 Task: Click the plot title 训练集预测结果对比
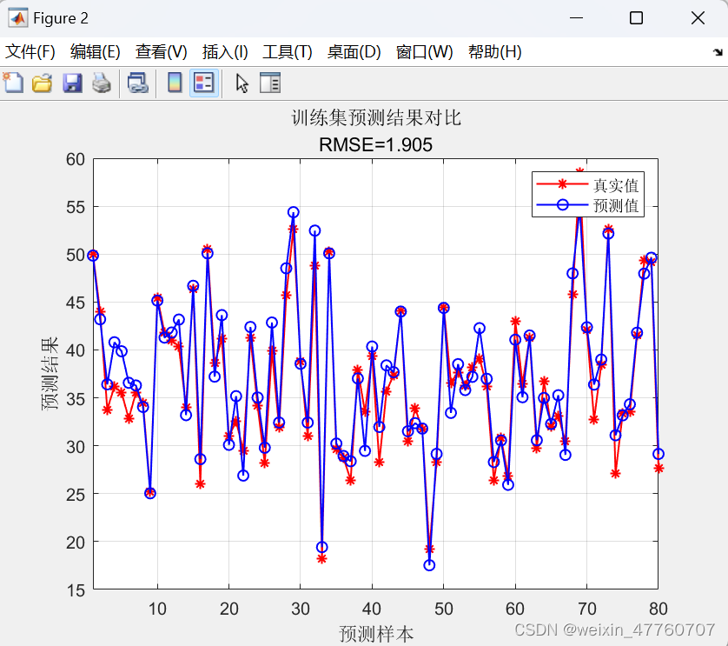377,117
